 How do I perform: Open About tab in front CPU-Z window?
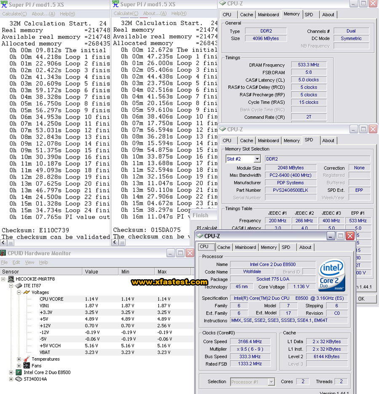305,247
